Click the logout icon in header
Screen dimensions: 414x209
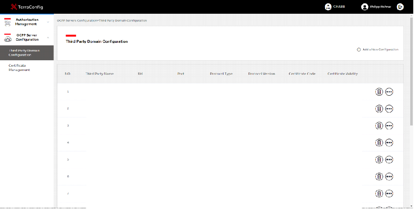tap(400, 7)
